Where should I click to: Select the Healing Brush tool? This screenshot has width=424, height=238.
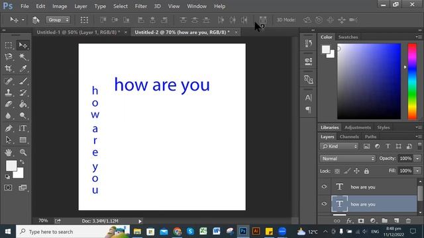tap(9, 81)
